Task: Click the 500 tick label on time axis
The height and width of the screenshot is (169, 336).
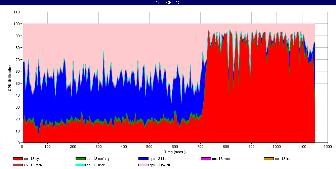Action: click(150, 147)
